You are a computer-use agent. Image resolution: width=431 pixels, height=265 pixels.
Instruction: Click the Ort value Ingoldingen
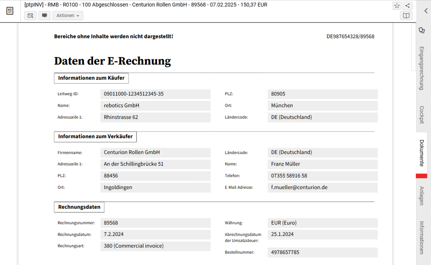point(155,188)
